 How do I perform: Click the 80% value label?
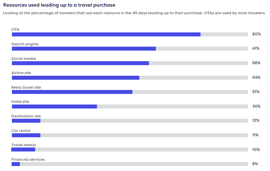[256, 34]
